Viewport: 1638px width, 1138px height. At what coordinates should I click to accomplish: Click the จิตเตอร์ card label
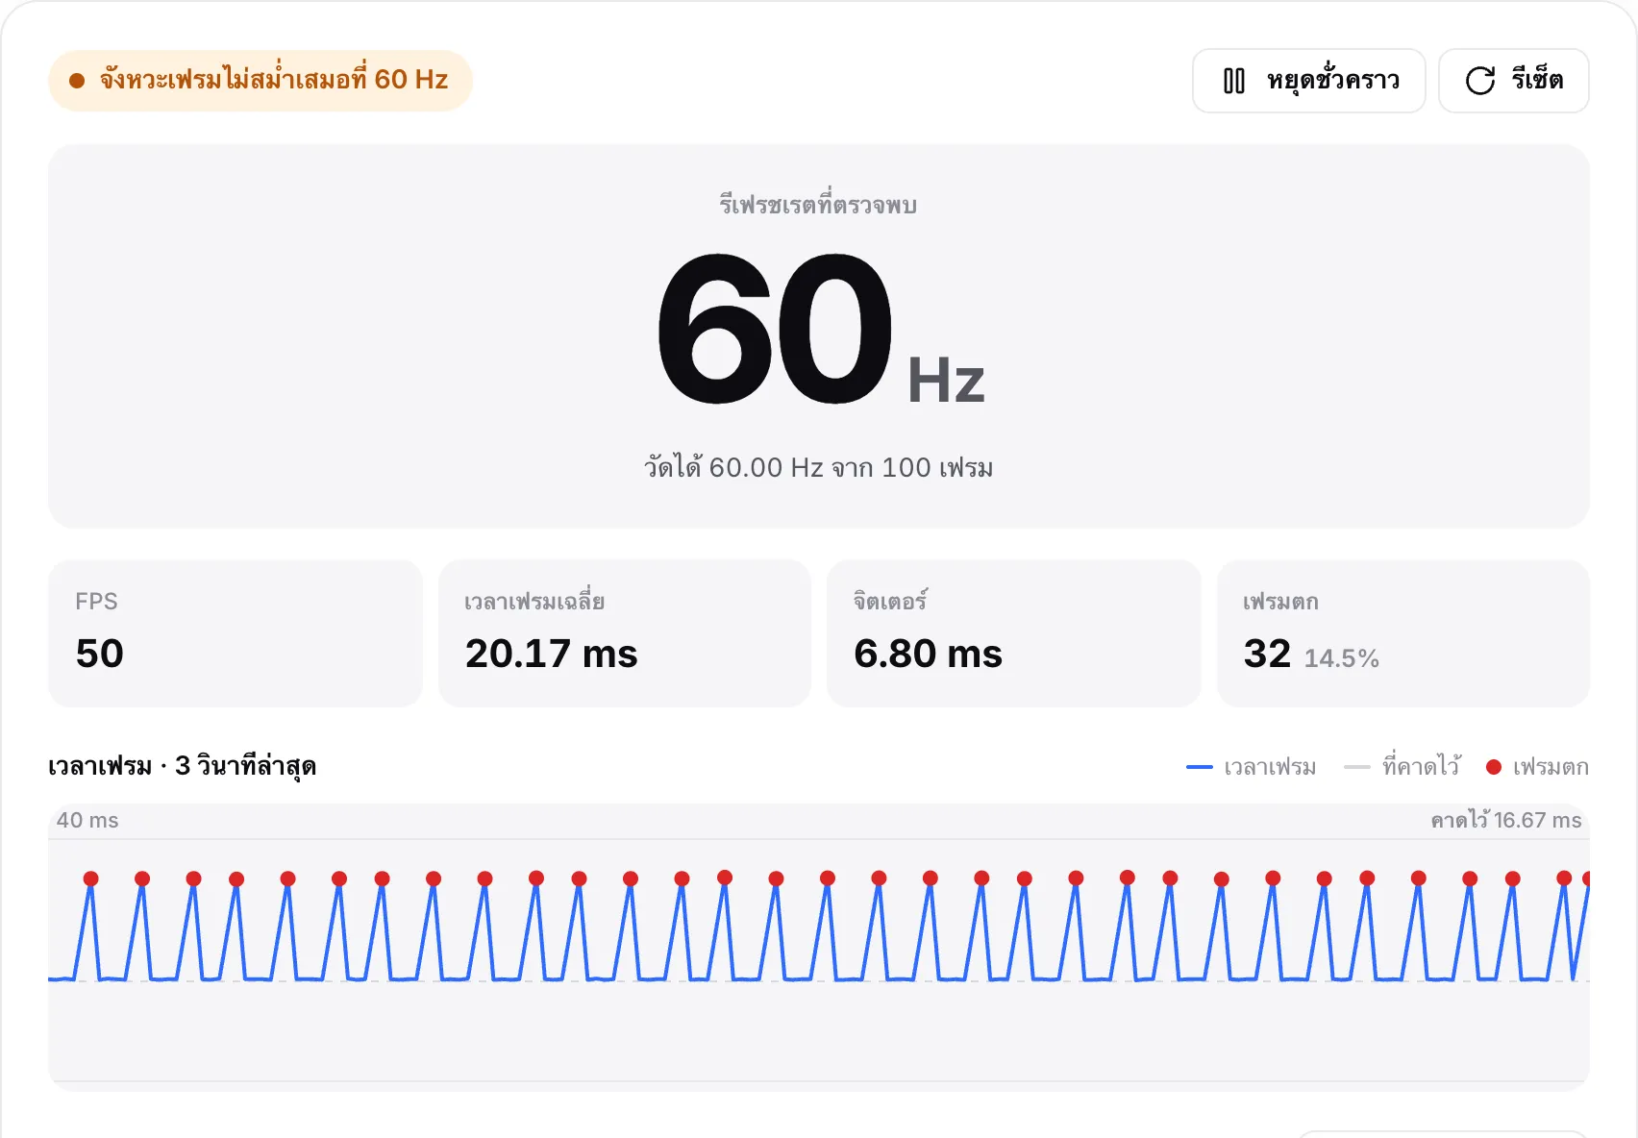coord(890,601)
